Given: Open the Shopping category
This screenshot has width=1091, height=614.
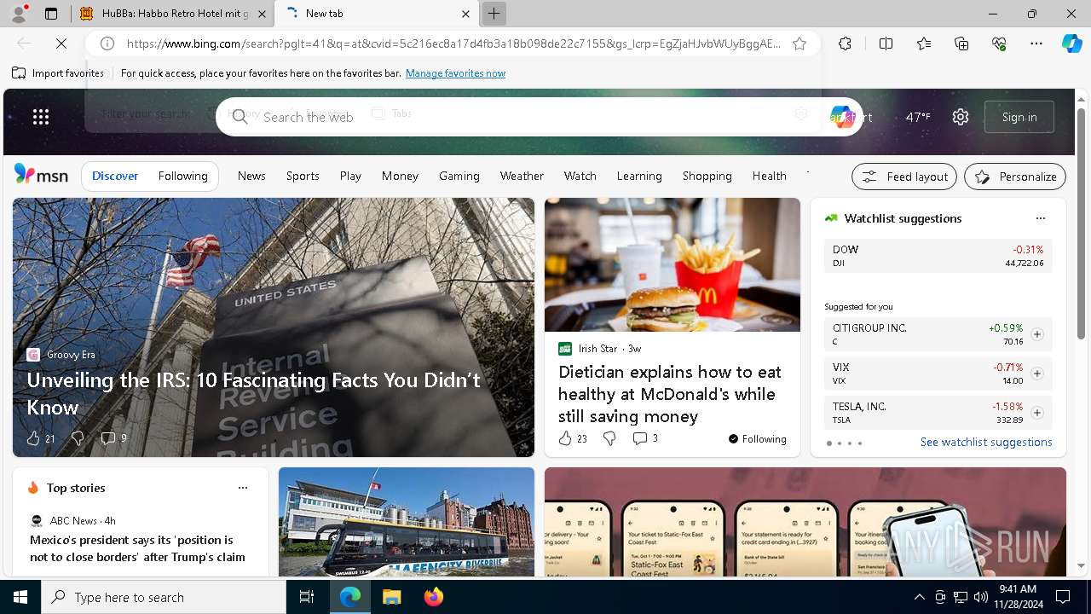Looking at the screenshot, I should pos(707,176).
